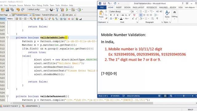Click Word's Undo arrow in quick access

point(109,3)
